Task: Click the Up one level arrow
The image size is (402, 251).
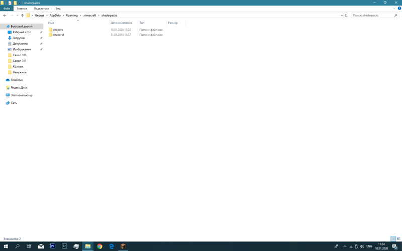Action: (22, 16)
